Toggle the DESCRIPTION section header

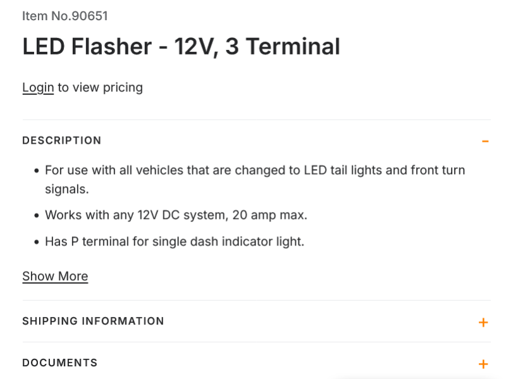(x=62, y=140)
